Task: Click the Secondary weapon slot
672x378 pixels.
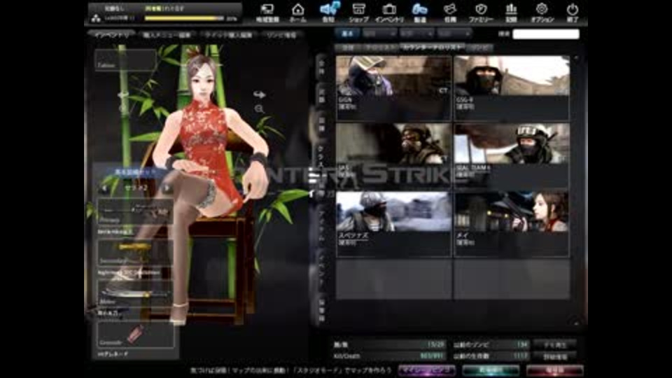Action: [135, 253]
